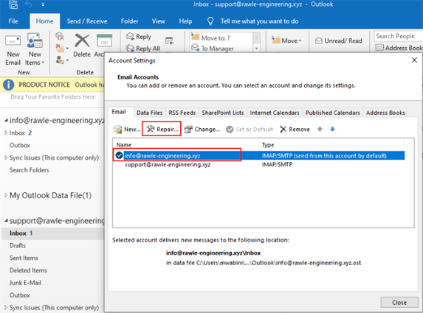Click Remove account button

click(295, 130)
